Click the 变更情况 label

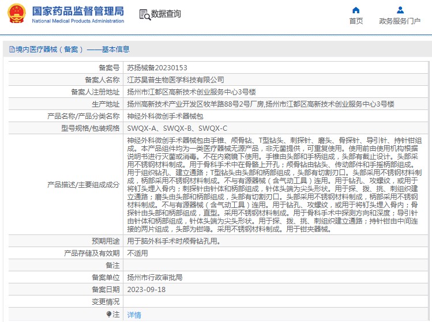(106, 302)
